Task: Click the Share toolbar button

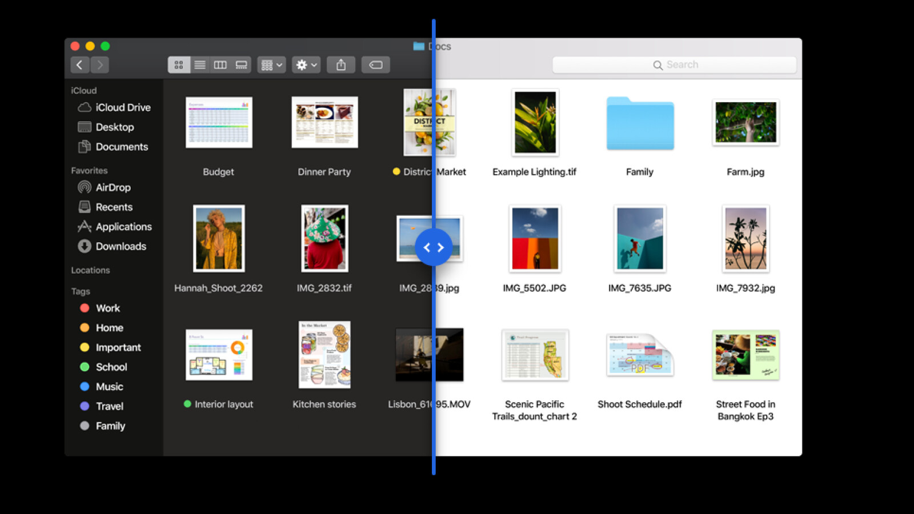Action: click(x=341, y=65)
